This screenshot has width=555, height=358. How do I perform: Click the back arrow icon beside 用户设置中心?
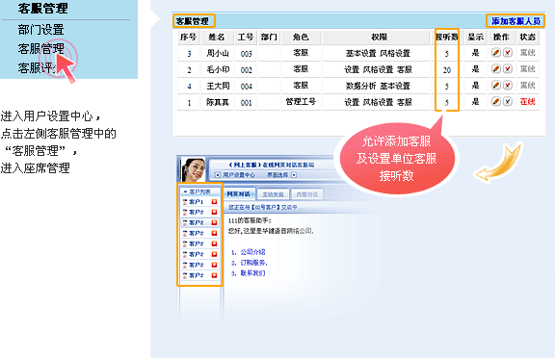point(218,175)
